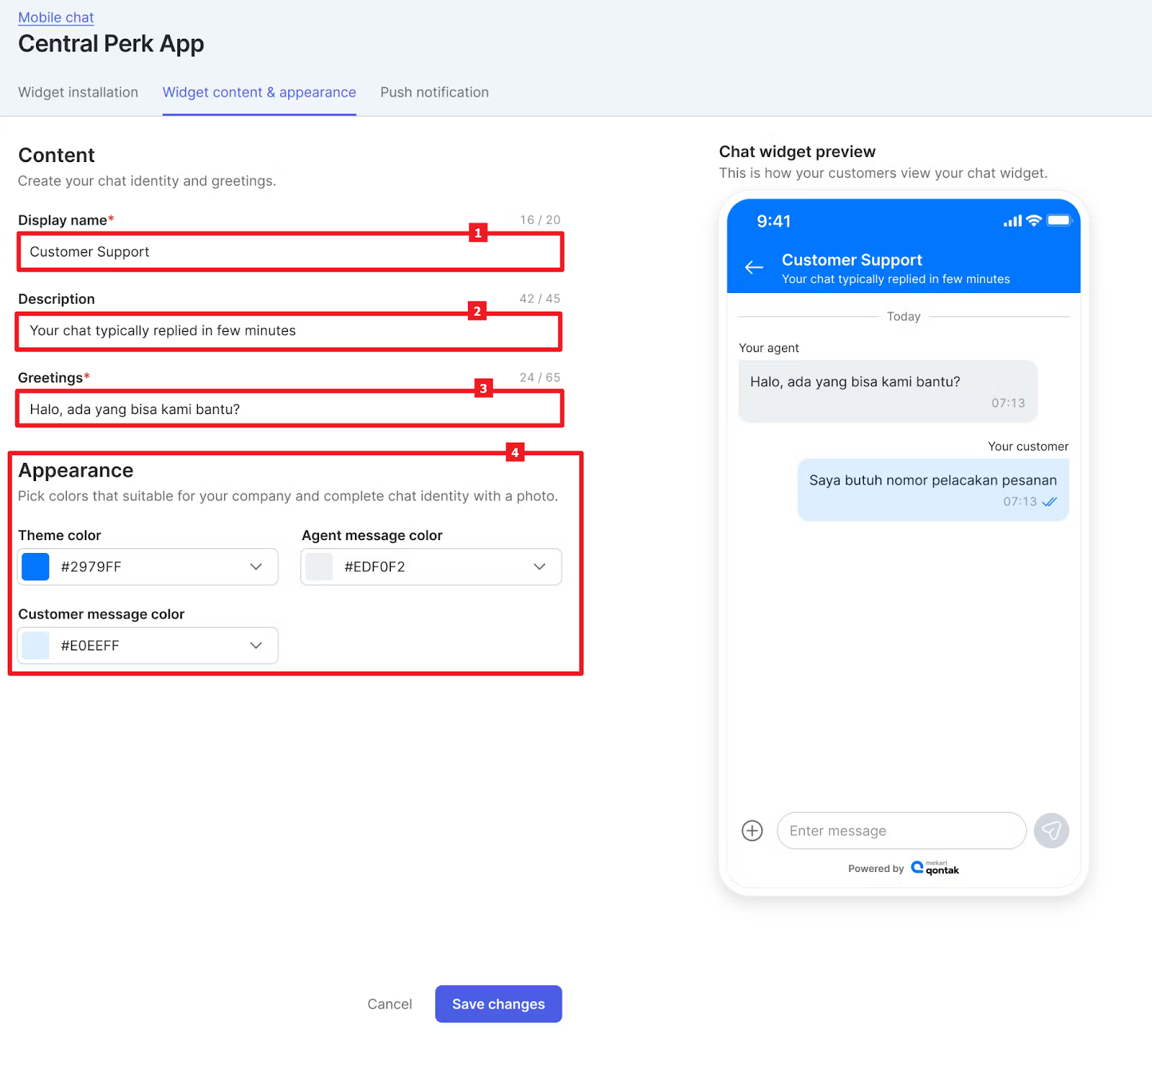This screenshot has height=1065, width=1152.
Task: Click the back arrow in the chat preview
Action: pyautogui.click(x=753, y=267)
